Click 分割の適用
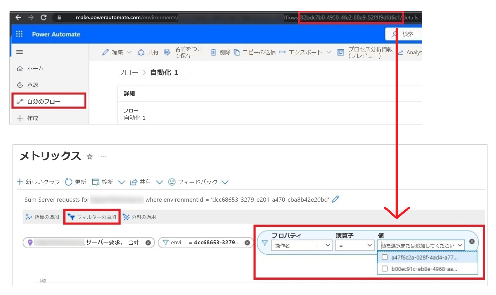This screenshot has width=496, height=295. point(139,217)
